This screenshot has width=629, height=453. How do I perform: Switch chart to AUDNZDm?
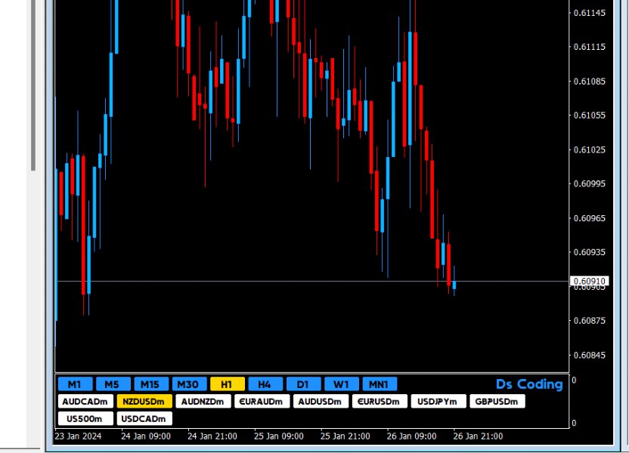[x=203, y=402]
